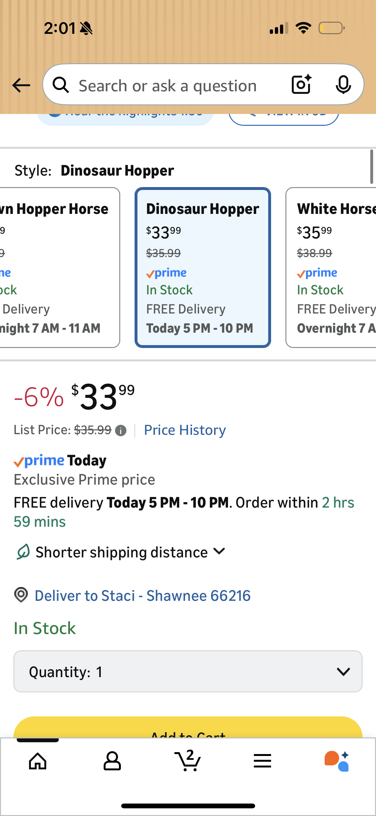This screenshot has width=376, height=816.
Task: Open the Home tab icon
Action: [x=38, y=761]
